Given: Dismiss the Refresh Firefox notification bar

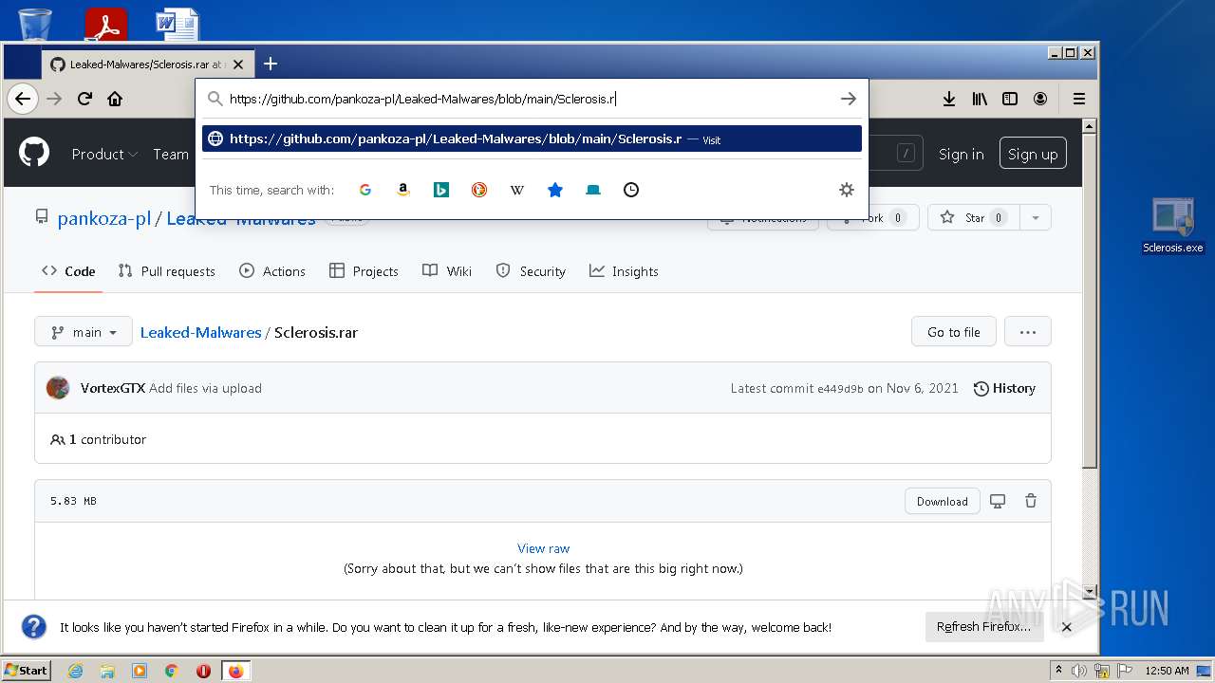Looking at the screenshot, I should point(1067,627).
